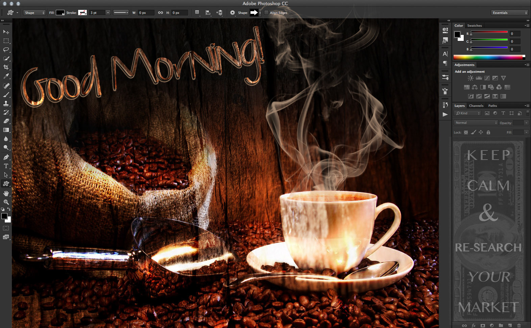Select the History Brush tool

tap(6, 112)
